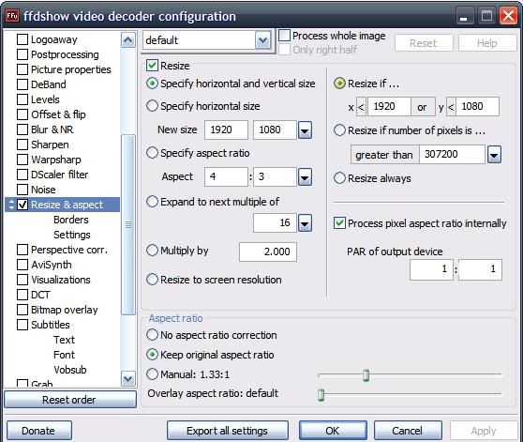Click the New size height field 1080

tap(275, 130)
